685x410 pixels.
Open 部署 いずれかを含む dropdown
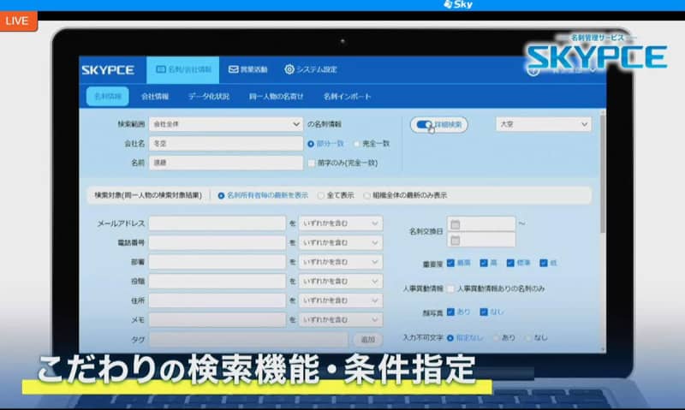(341, 262)
